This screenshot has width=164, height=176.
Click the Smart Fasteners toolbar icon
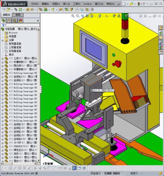tap(27, 9)
